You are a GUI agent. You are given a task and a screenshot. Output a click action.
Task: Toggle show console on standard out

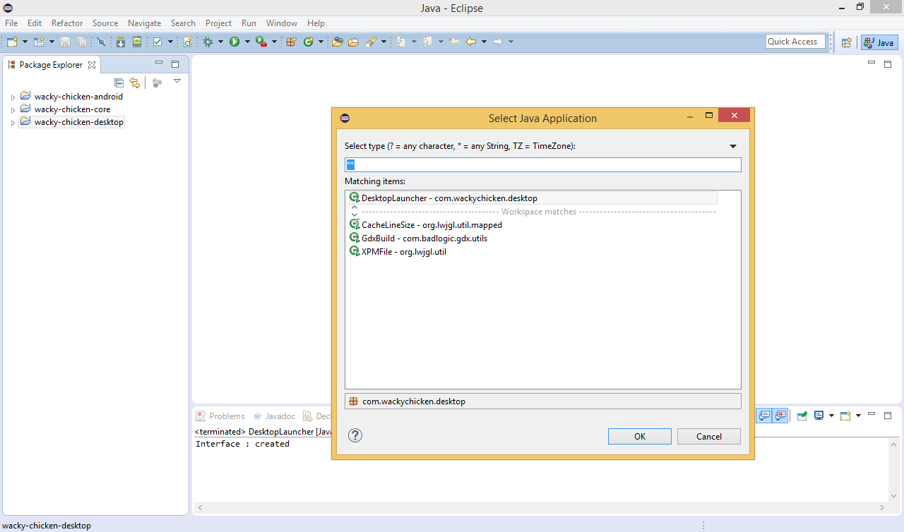(764, 416)
